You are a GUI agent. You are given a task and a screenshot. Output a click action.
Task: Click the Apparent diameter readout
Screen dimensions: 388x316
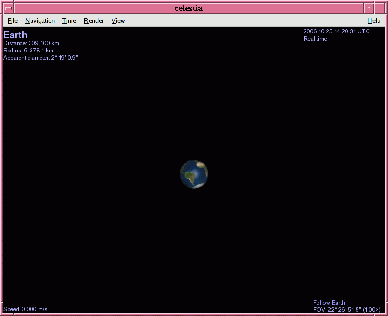[41, 58]
